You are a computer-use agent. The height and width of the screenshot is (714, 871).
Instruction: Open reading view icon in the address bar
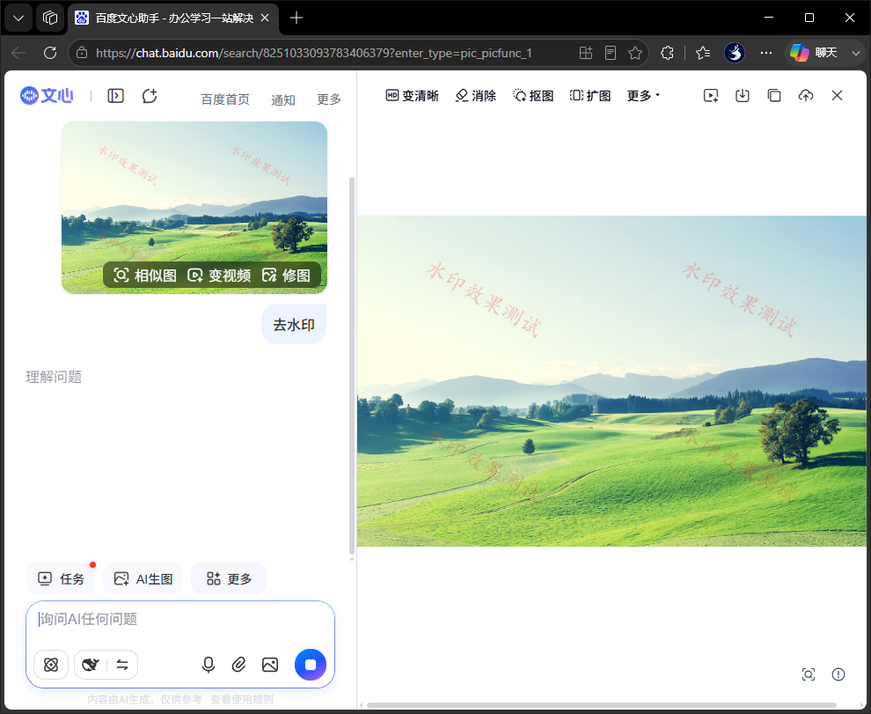click(x=610, y=53)
